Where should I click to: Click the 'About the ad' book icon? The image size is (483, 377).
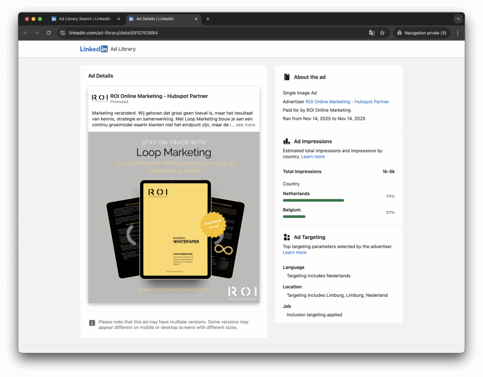(286, 76)
